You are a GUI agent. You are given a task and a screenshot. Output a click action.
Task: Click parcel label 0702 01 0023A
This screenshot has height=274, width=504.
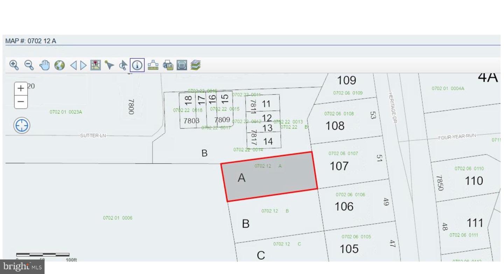[66, 112]
